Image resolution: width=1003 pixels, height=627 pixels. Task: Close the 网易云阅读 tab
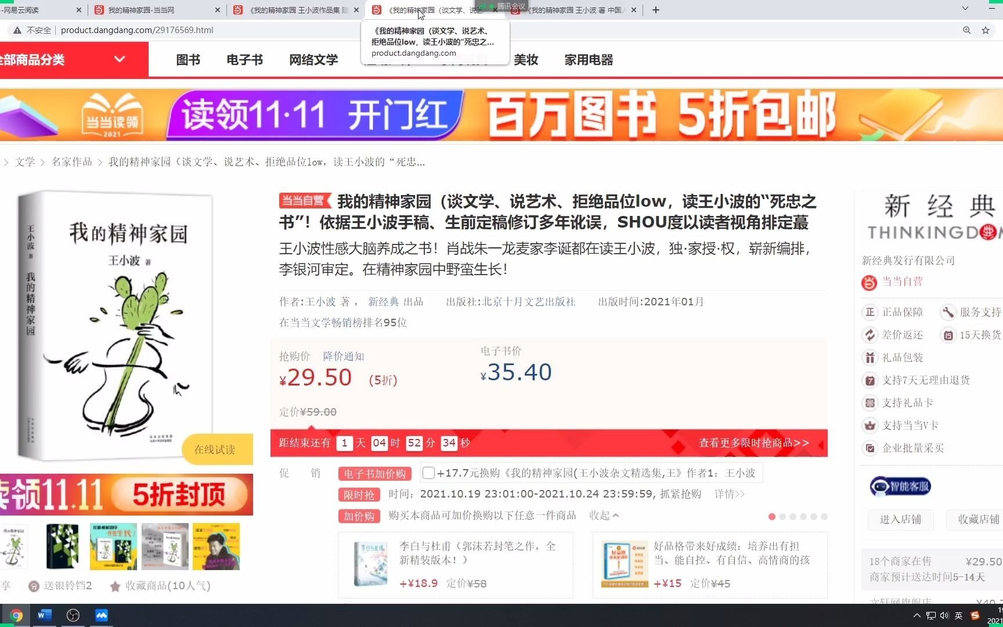coord(79,10)
